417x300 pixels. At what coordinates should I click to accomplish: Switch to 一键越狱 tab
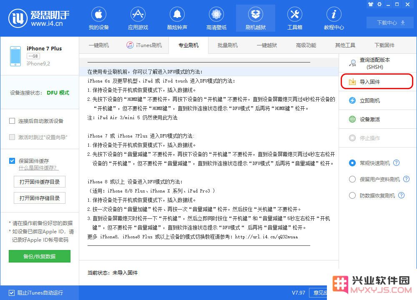click(267, 45)
